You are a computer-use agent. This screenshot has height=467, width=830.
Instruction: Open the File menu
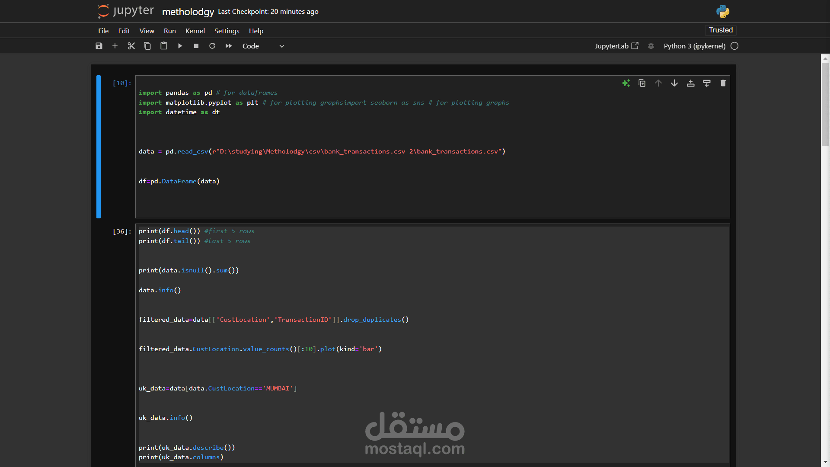point(103,31)
